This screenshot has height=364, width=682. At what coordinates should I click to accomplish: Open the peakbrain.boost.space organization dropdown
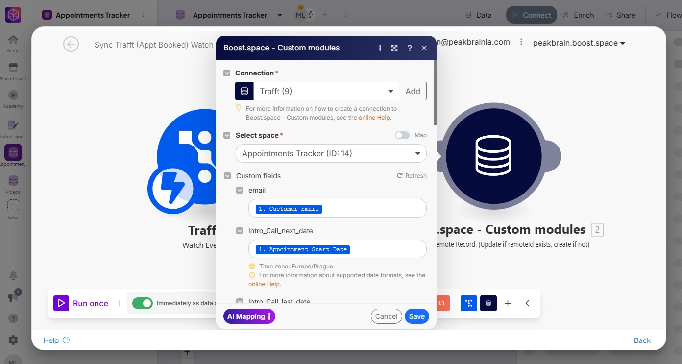coord(580,43)
